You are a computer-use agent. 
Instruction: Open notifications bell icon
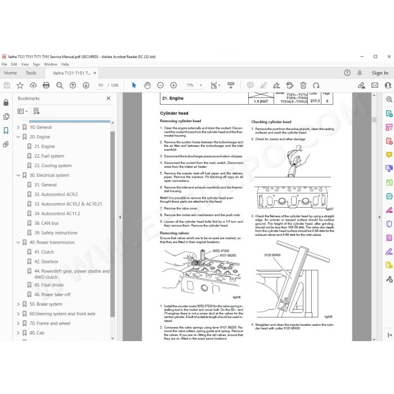(x=360, y=73)
